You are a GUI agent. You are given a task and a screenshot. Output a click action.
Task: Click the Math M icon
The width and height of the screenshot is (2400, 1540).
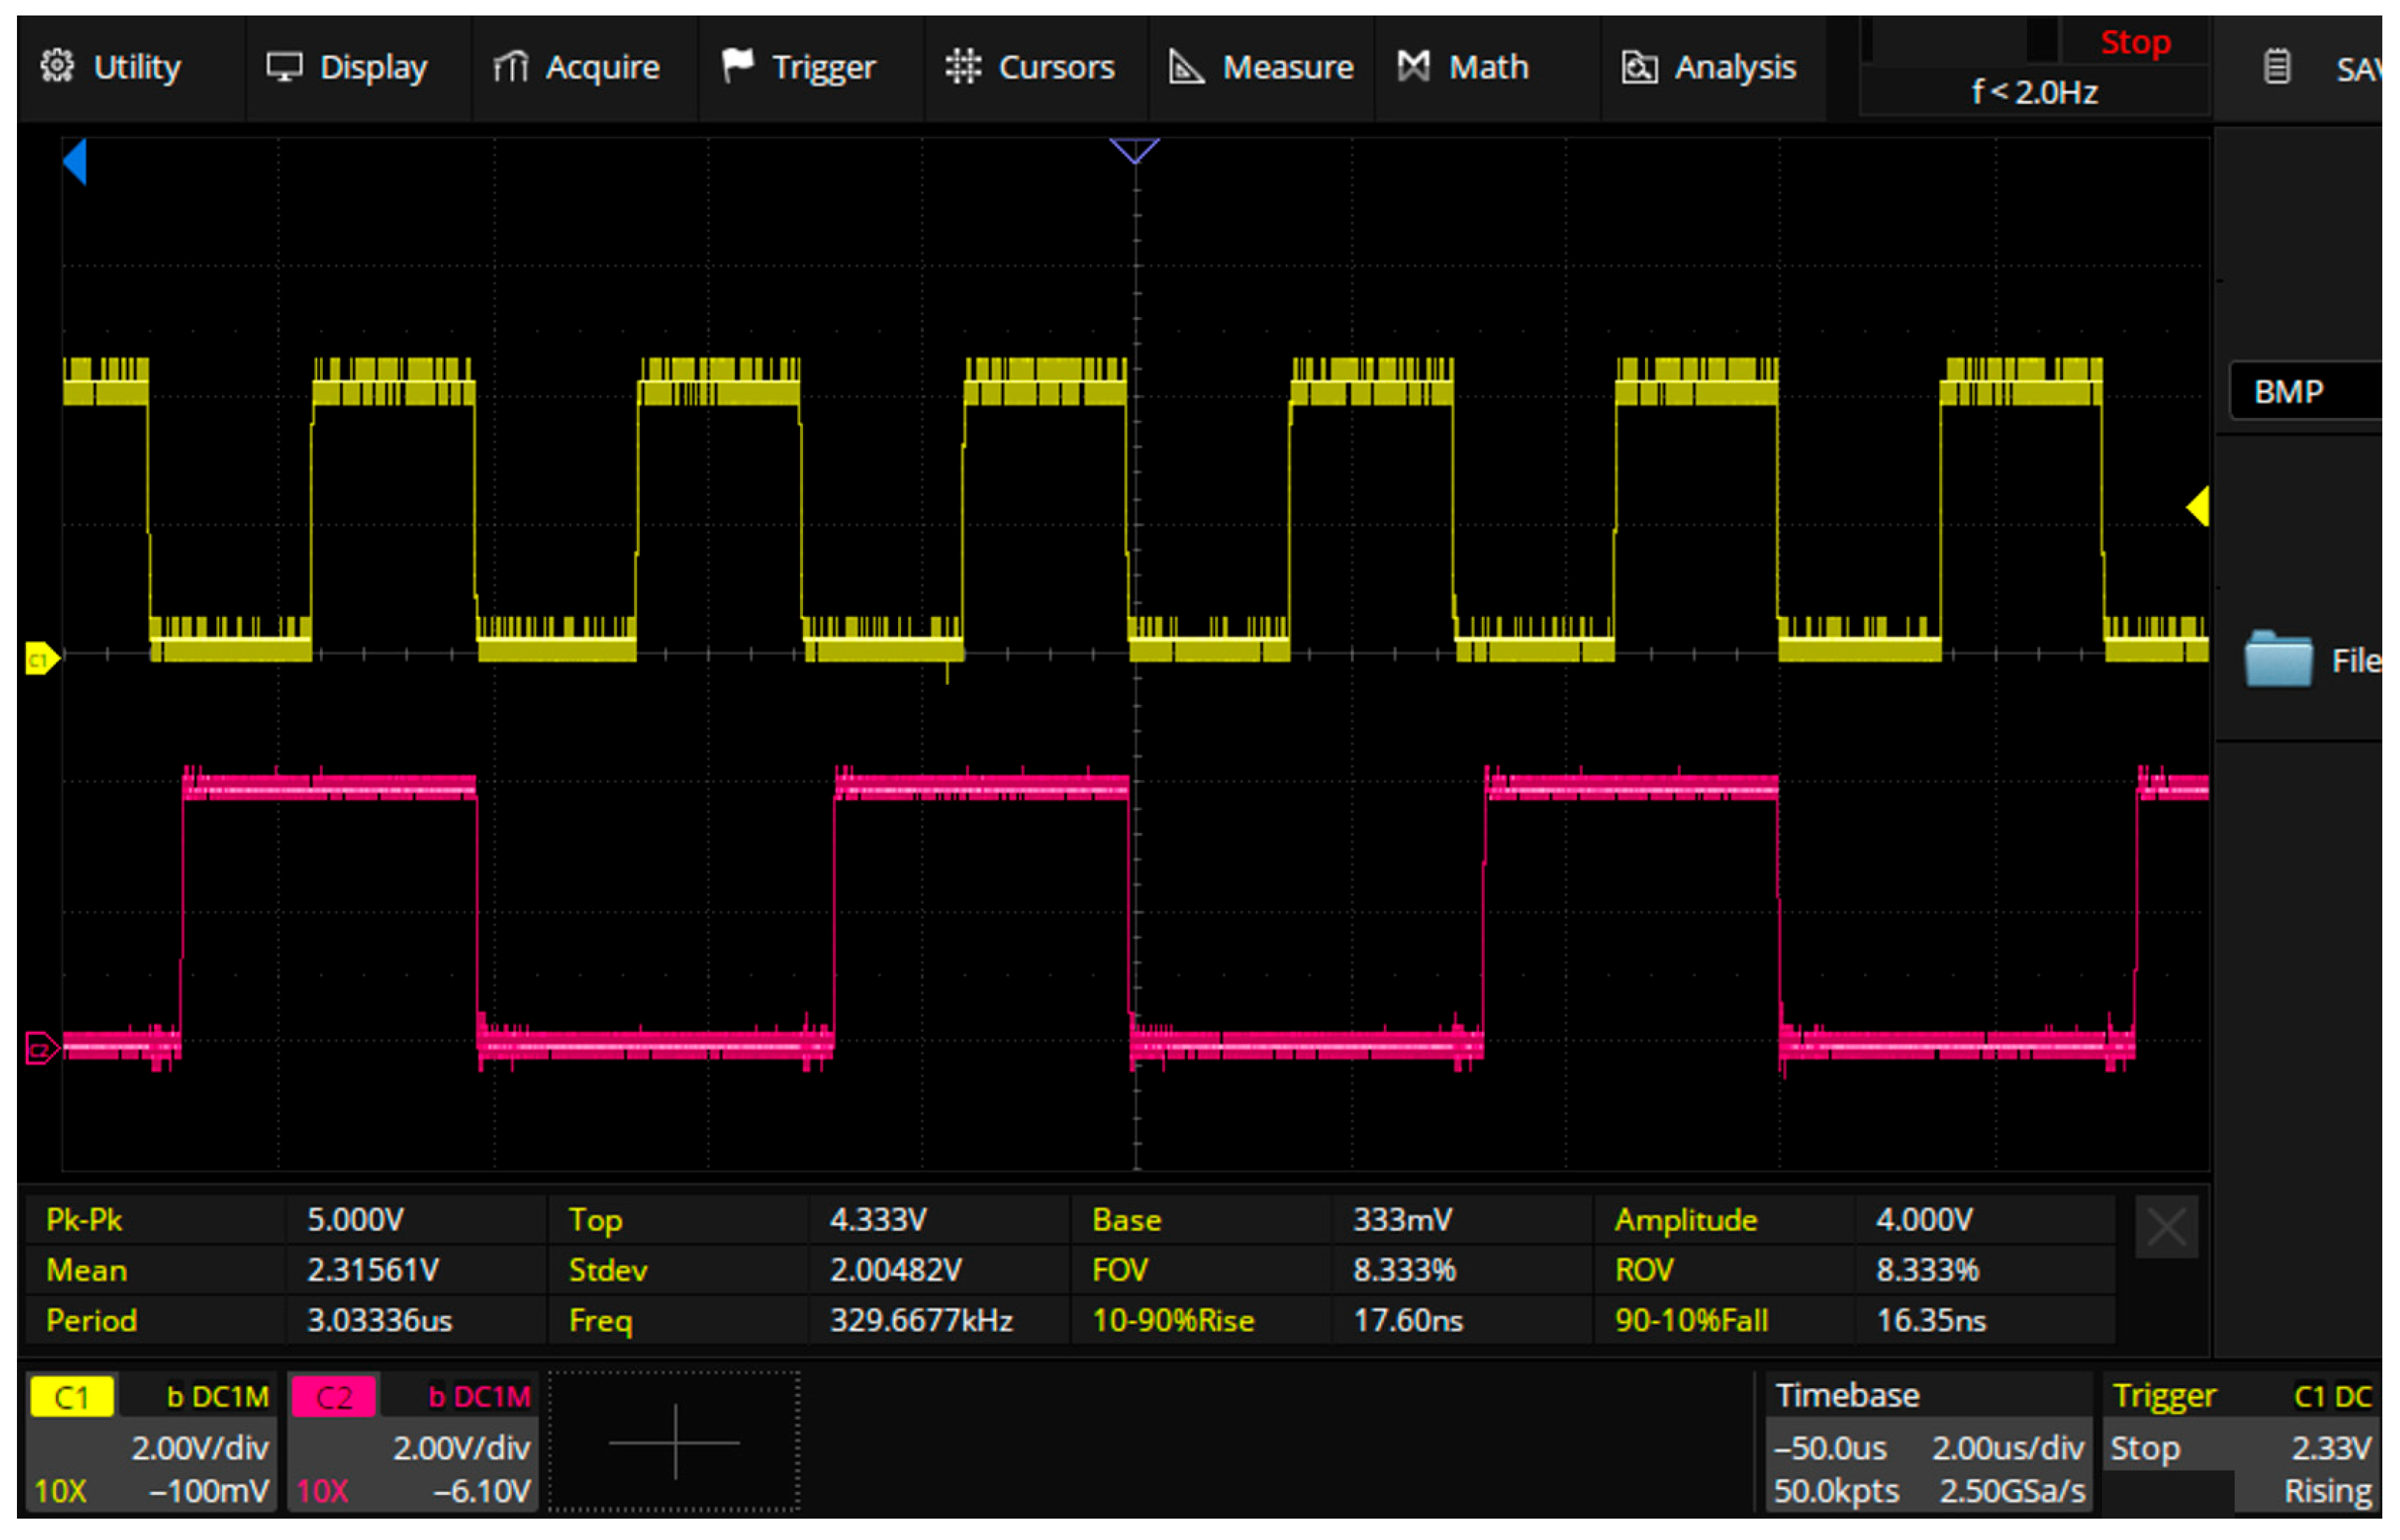(1413, 67)
